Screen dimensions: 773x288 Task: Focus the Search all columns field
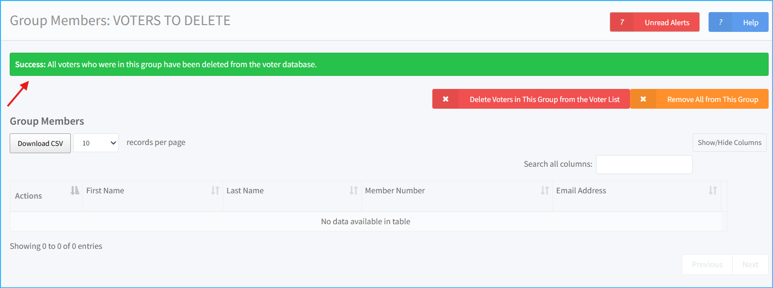click(x=644, y=164)
